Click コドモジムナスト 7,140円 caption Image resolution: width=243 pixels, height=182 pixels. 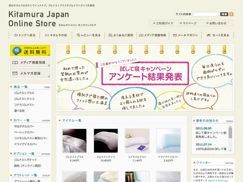(137, 159)
